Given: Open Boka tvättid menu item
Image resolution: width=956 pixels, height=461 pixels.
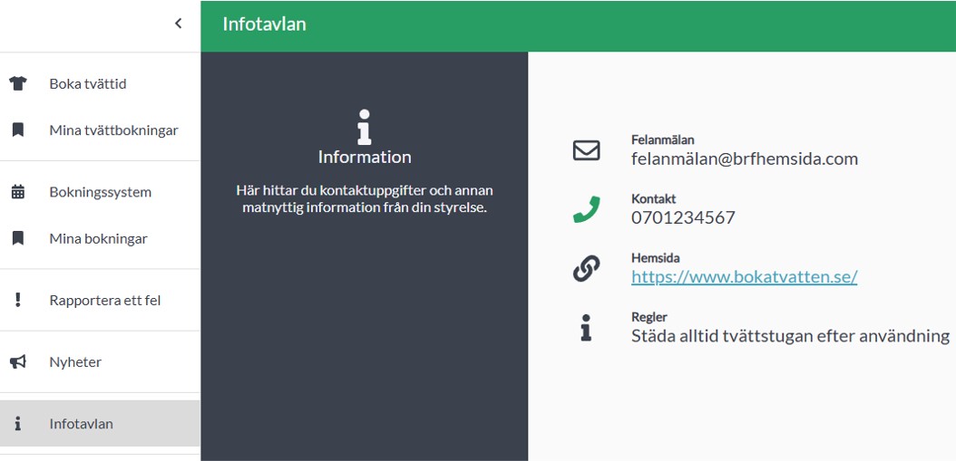Looking at the screenshot, I should pos(88,83).
